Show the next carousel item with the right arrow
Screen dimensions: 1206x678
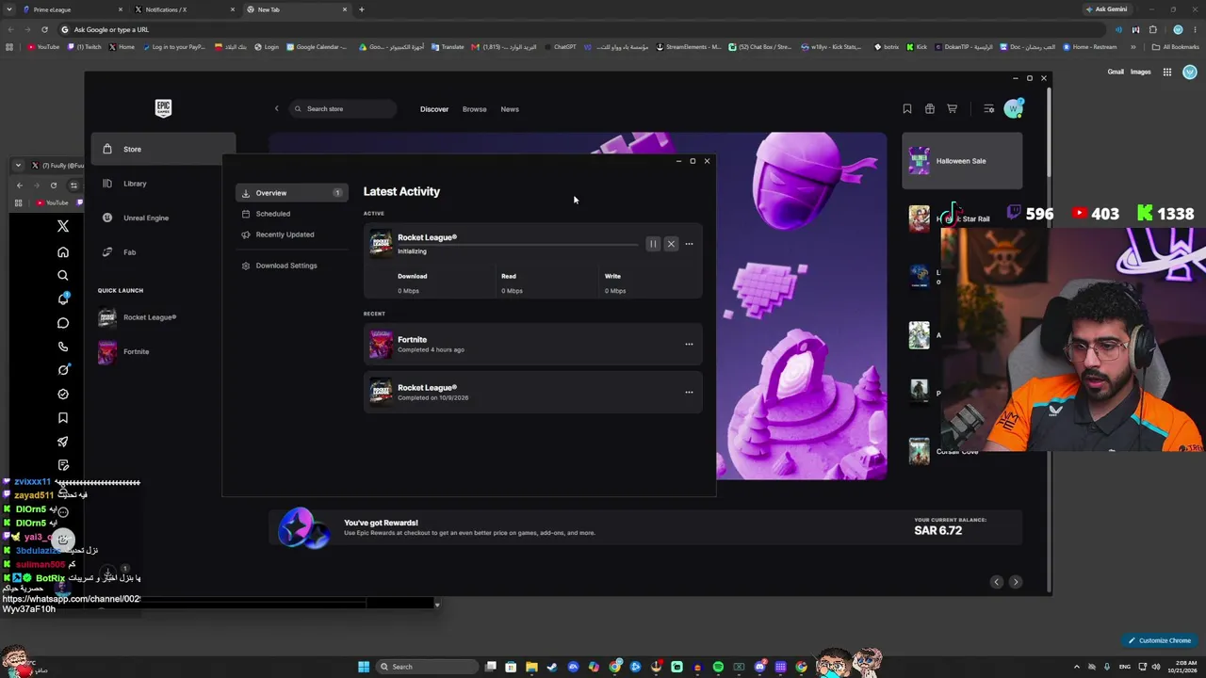point(1016,582)
